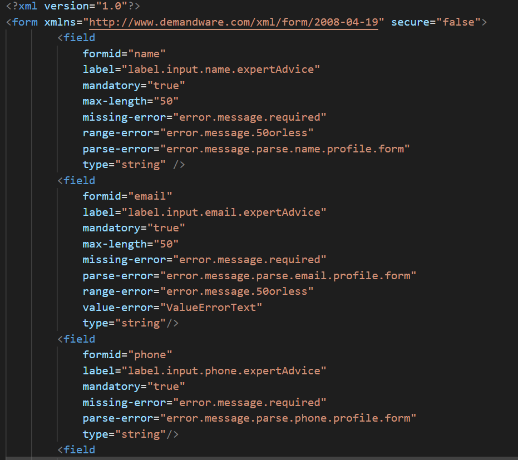Click the secure="false" attribute in form tag
The width and height of the screenshot is (518, 460).
(436, 22)
